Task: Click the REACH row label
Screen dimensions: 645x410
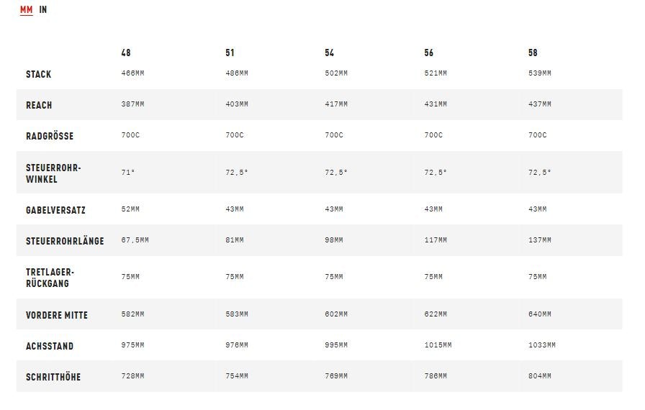Action: (x=39, y=105)
